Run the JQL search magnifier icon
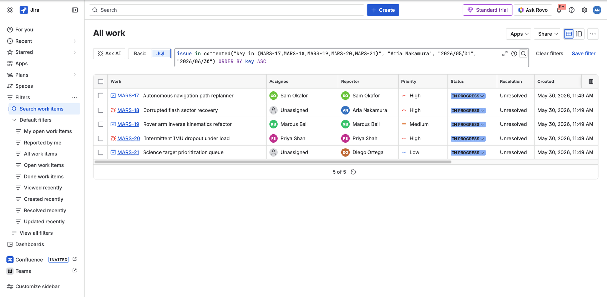Screen dimensions: 607x297 pyautogui.click(x=523, y=53)
